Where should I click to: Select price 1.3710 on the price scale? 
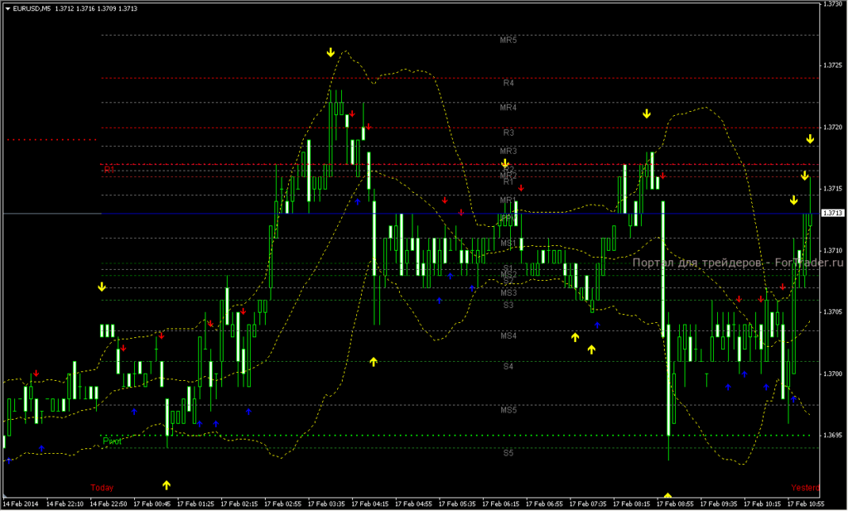833,250
